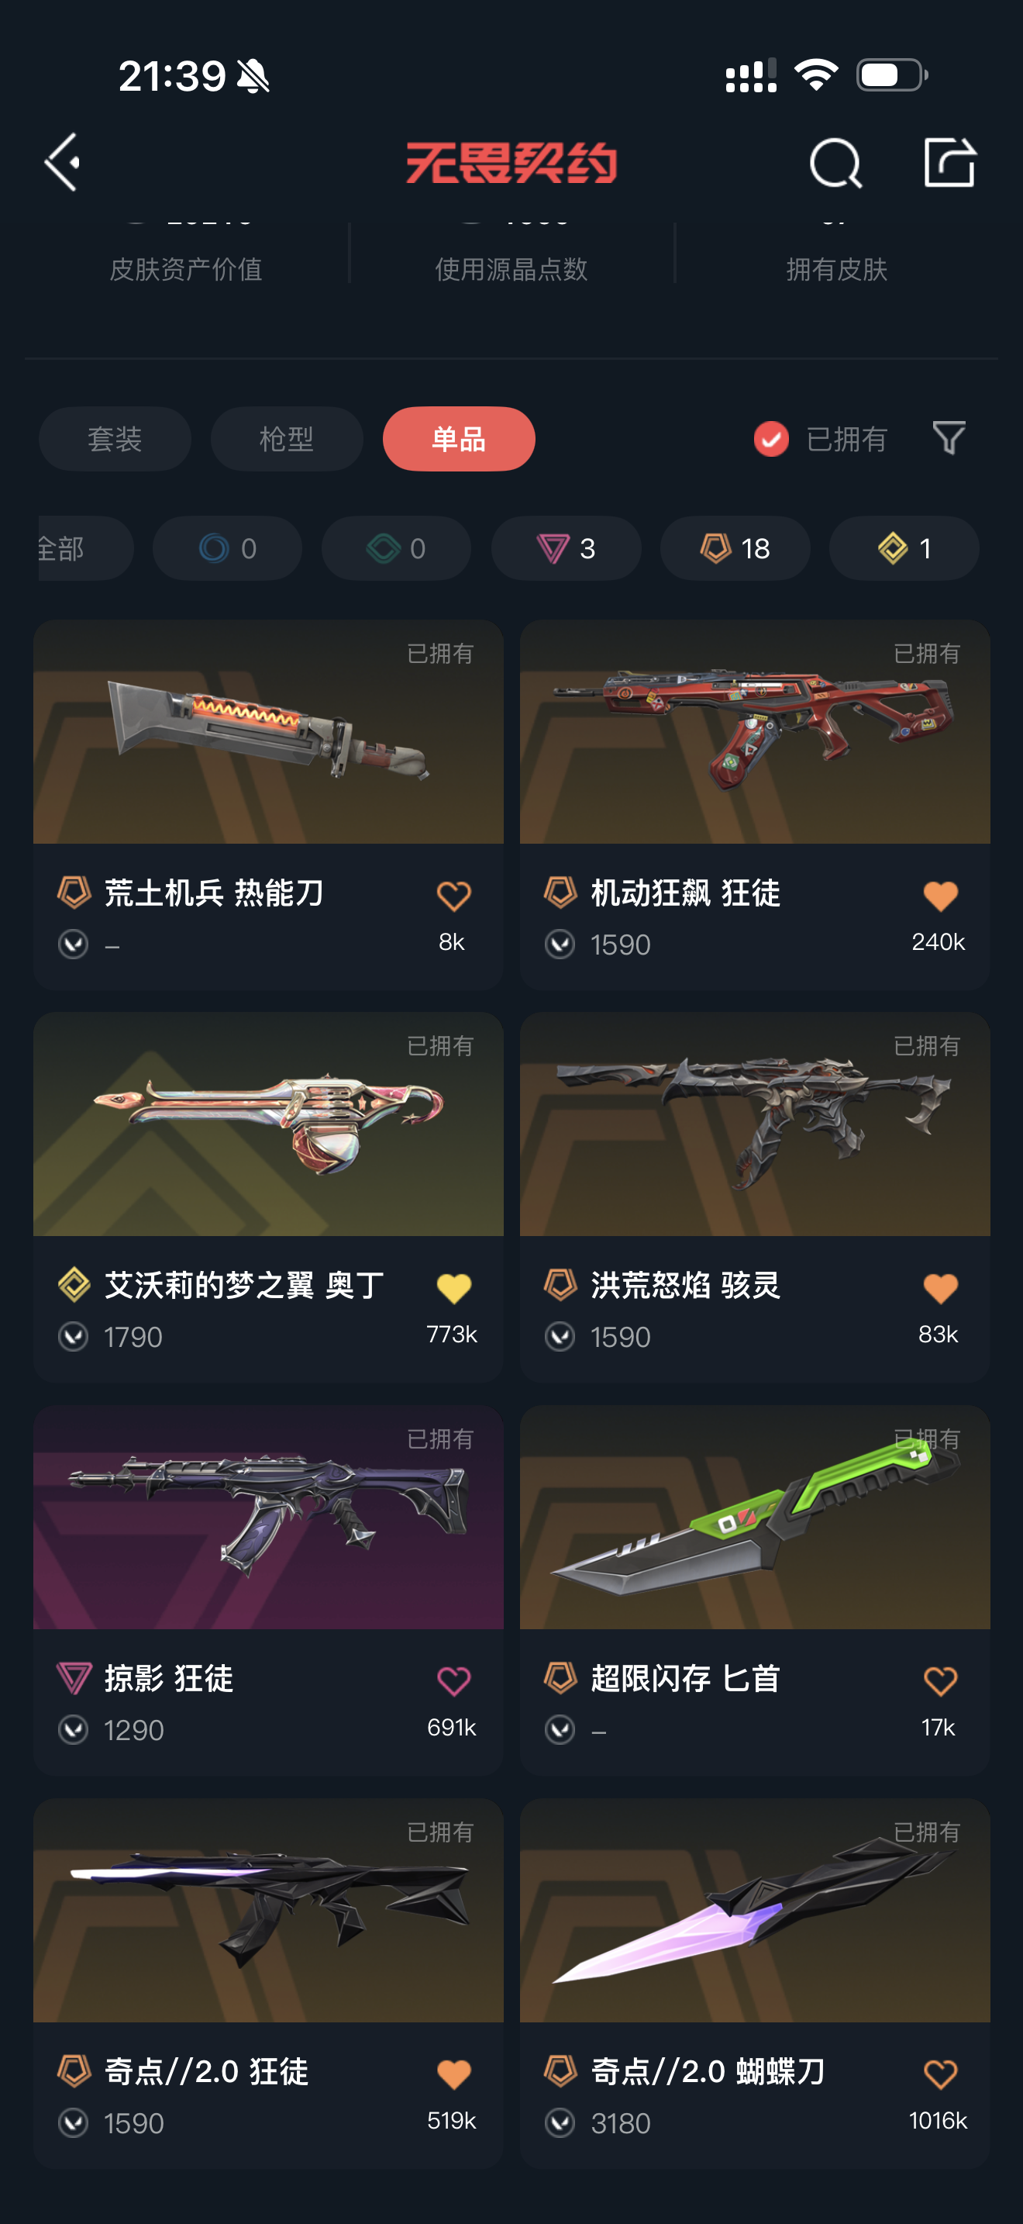Select the blue tier filter chip

[x=227, y=548]
